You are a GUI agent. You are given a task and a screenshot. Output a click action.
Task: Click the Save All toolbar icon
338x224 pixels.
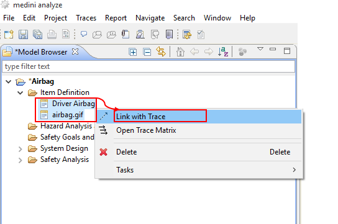(x=37, y=34)
